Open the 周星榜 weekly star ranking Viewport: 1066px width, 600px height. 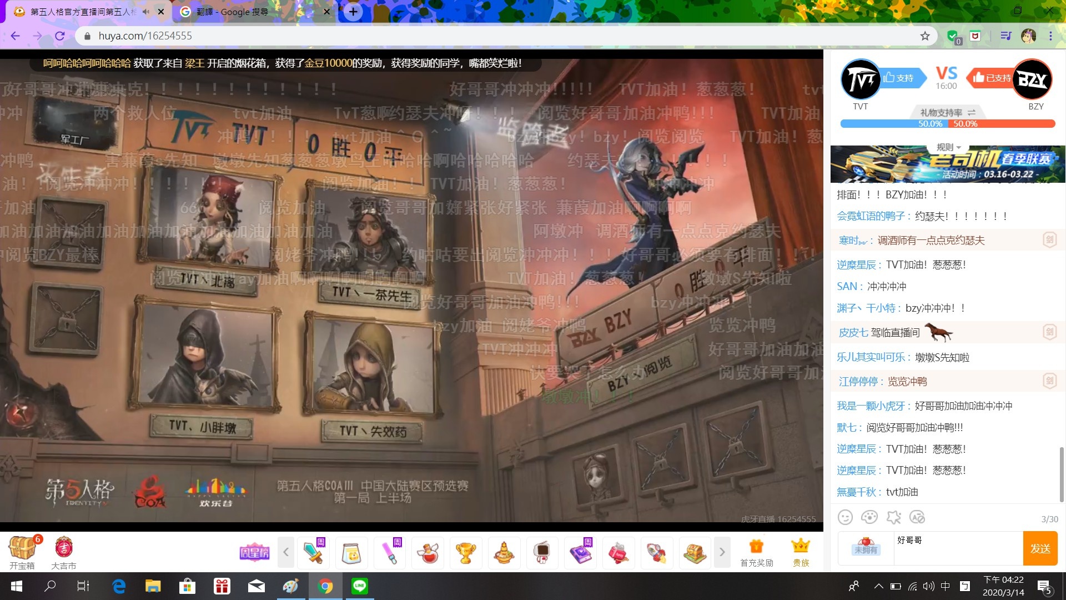tap(254, 552)
